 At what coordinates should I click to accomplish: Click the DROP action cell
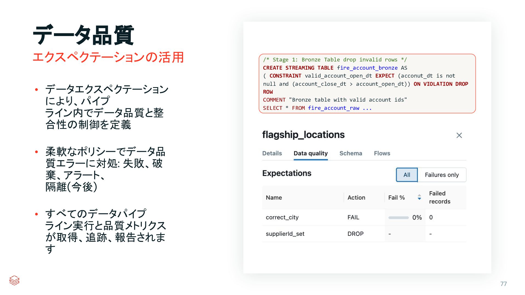pyautogui.click(x=355, y=234)
